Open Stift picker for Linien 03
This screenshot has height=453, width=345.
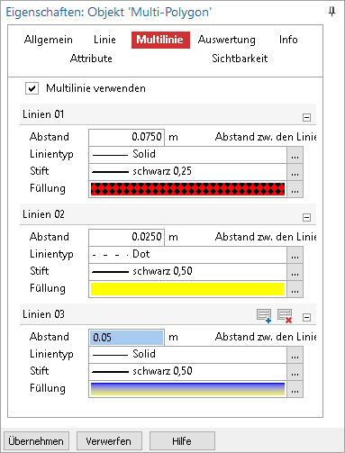(295, 372)
